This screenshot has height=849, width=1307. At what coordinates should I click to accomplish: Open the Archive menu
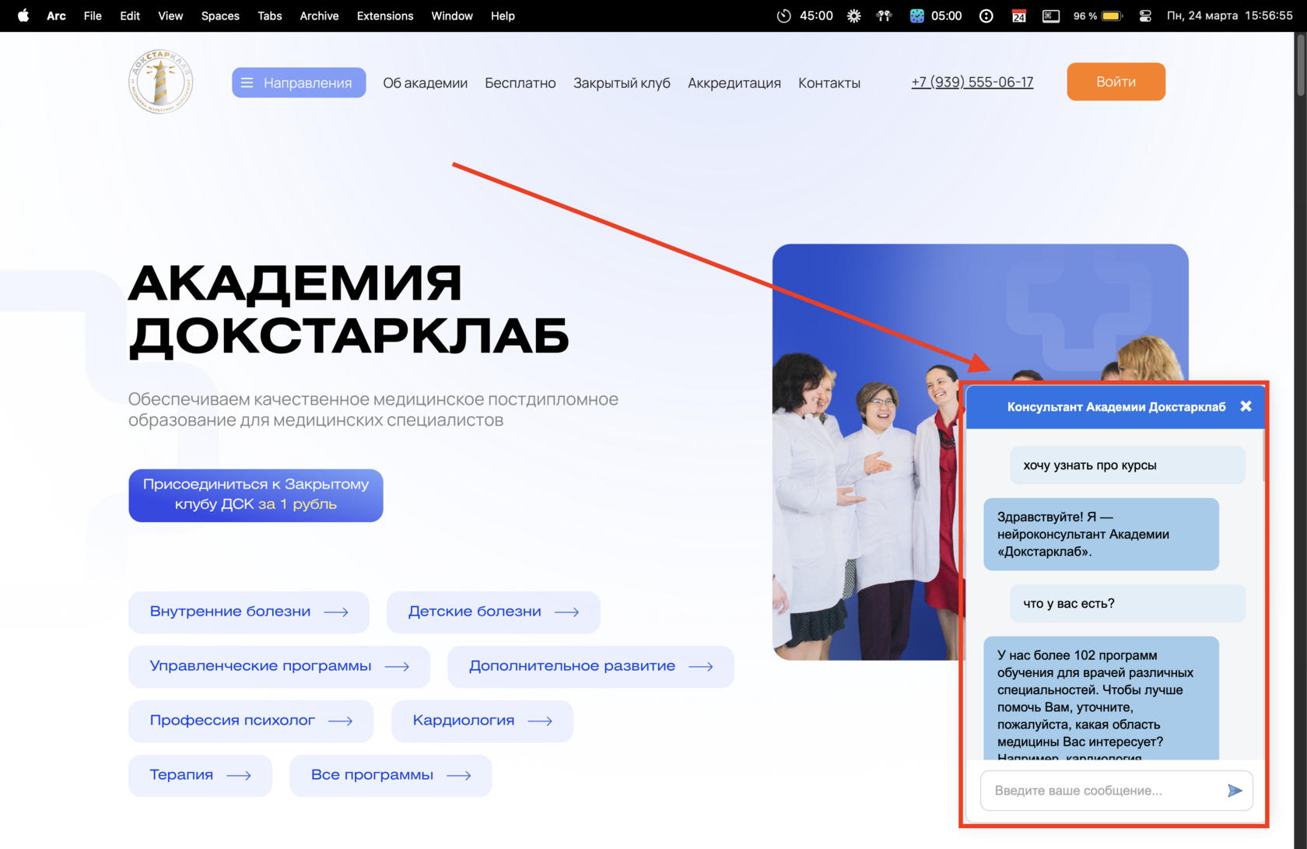click(319, 16)
